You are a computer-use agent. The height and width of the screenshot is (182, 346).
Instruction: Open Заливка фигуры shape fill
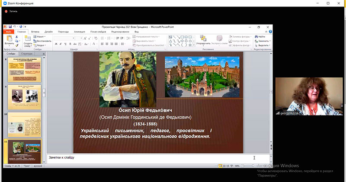(x=240, y=37)
